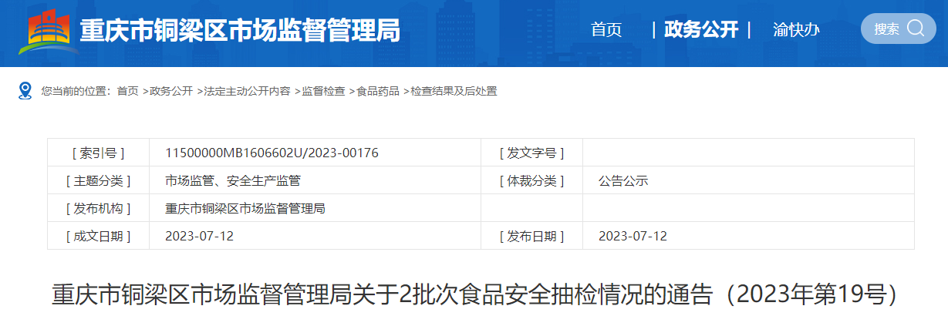Open 食品药品 breadcrumb link

(x=378, y=91)
